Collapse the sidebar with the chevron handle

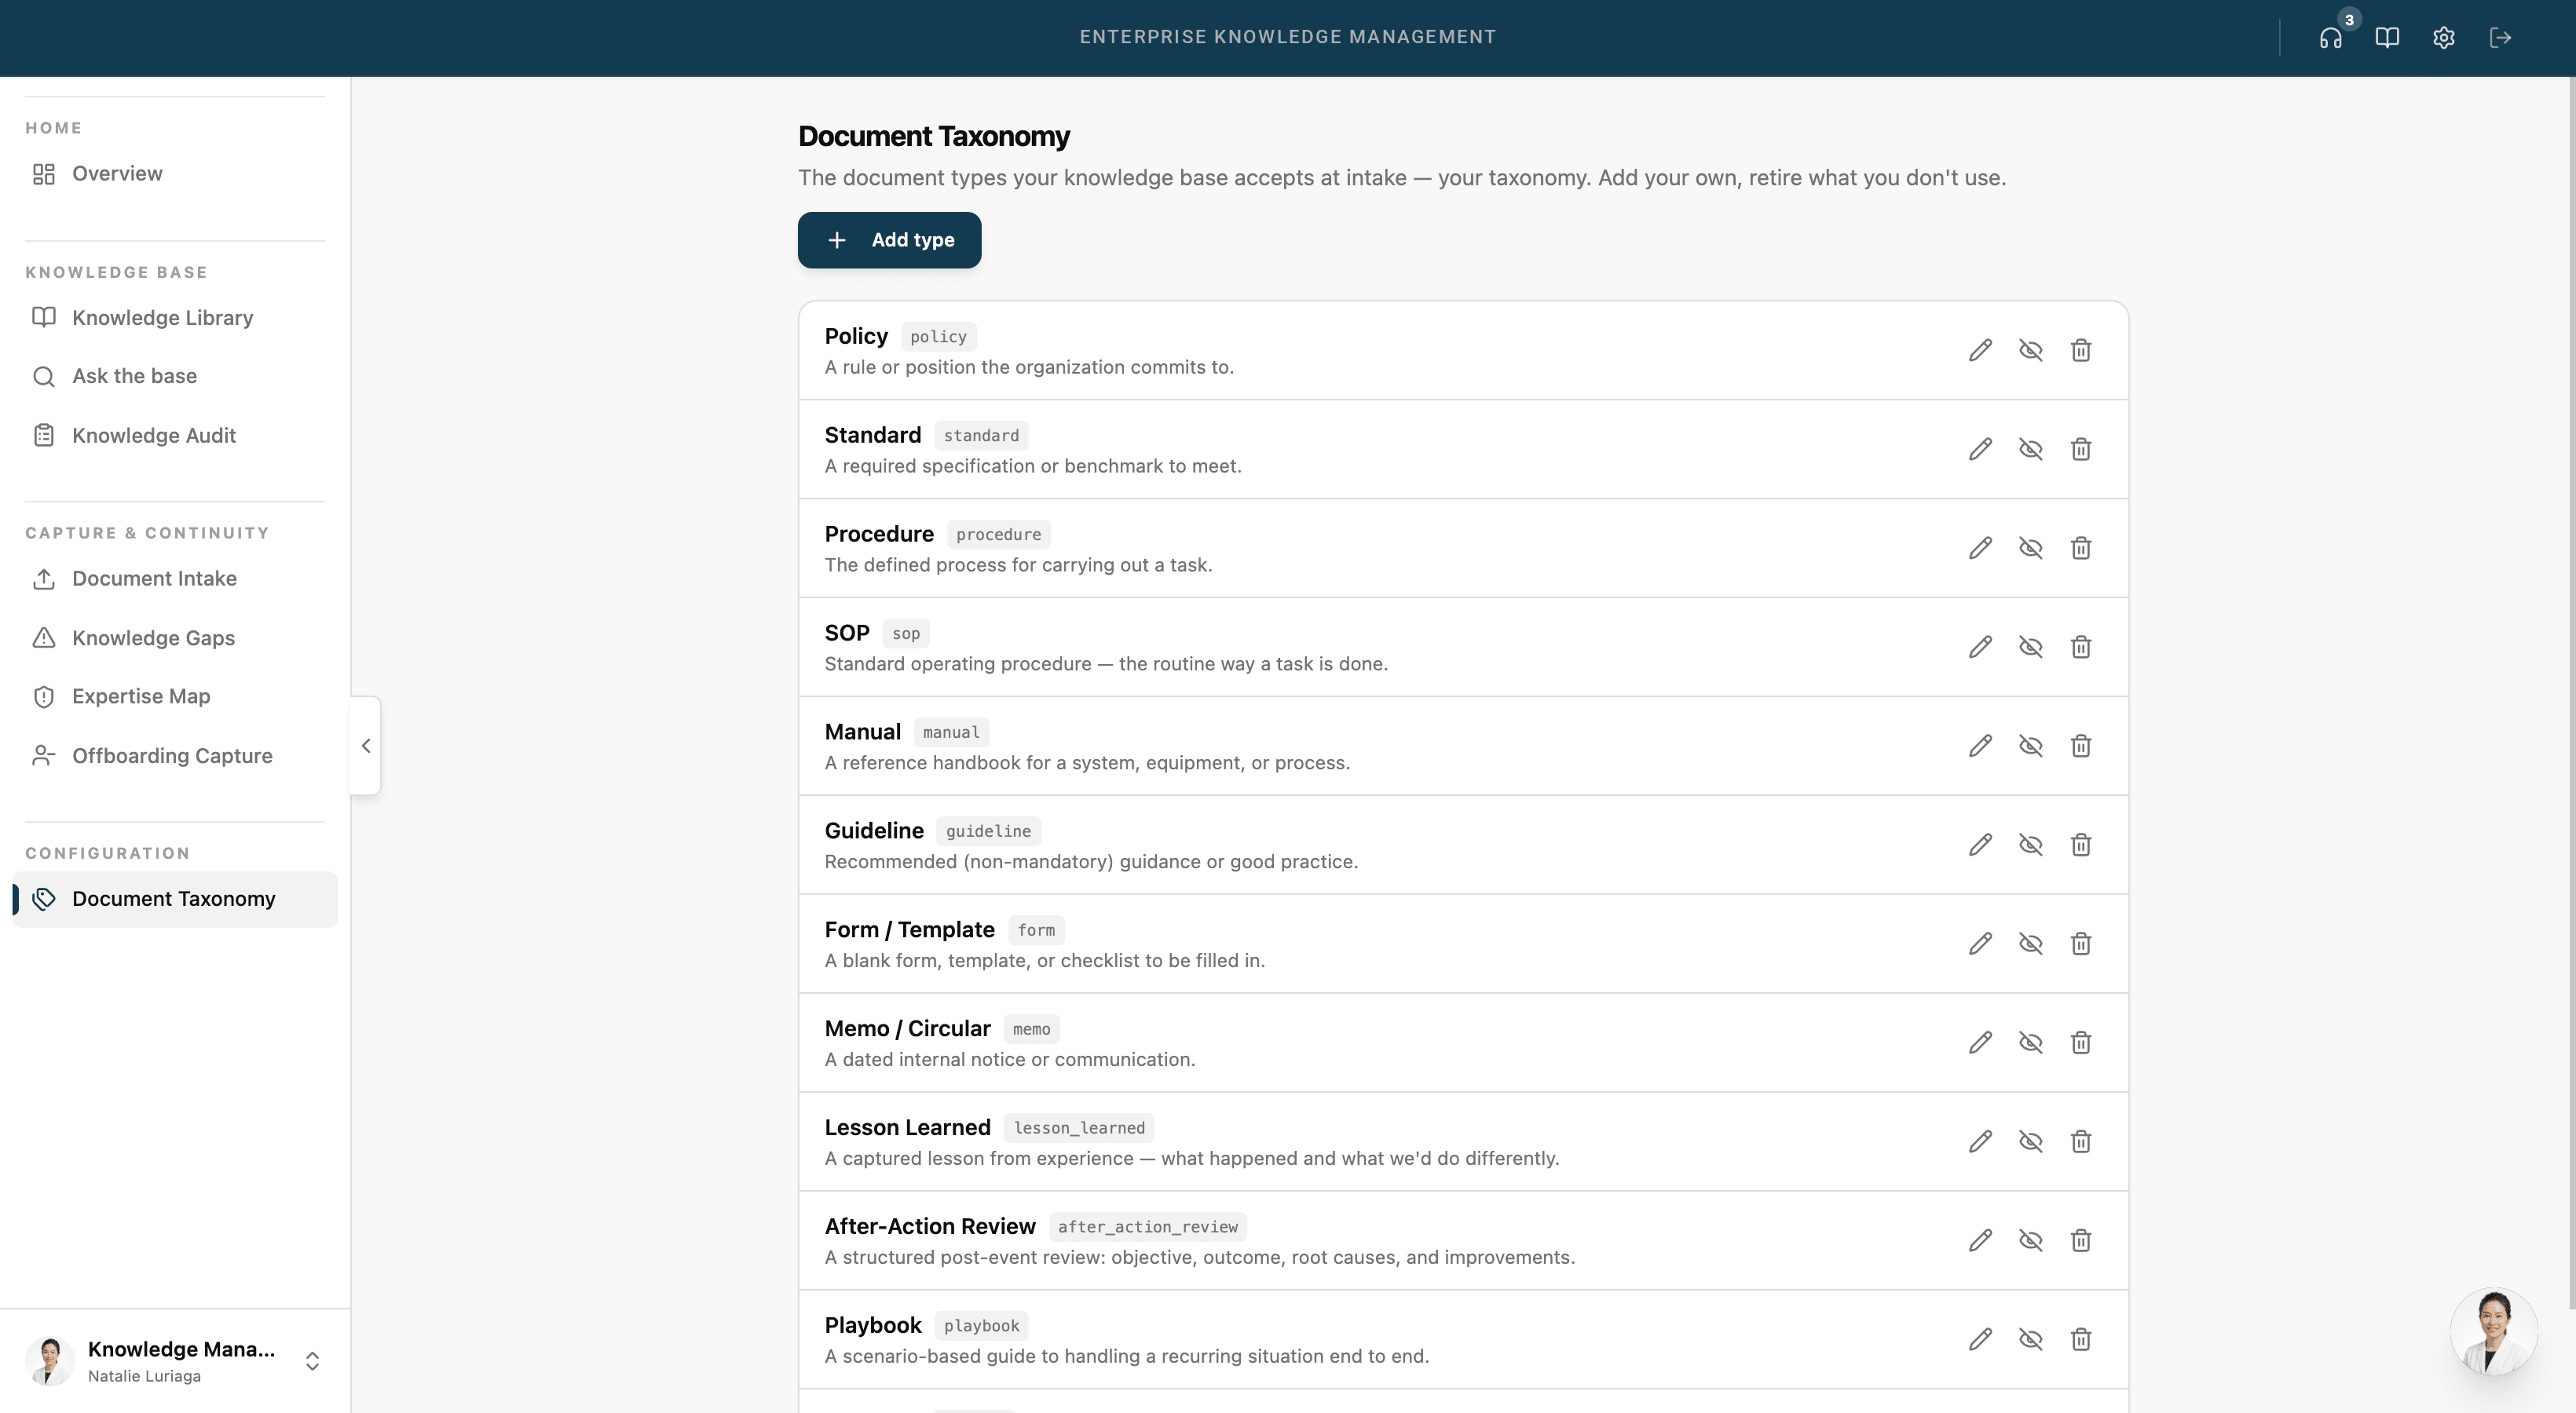pos(366,746)
